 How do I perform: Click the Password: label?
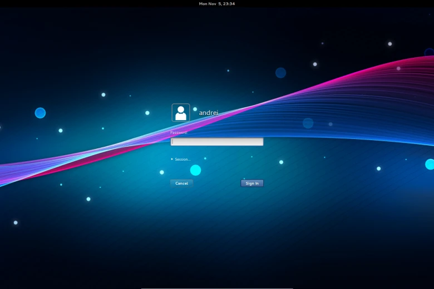click(x=179, y=133)
